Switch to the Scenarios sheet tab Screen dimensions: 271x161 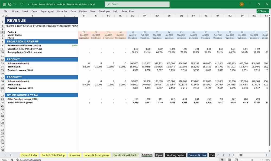[75, 155]
